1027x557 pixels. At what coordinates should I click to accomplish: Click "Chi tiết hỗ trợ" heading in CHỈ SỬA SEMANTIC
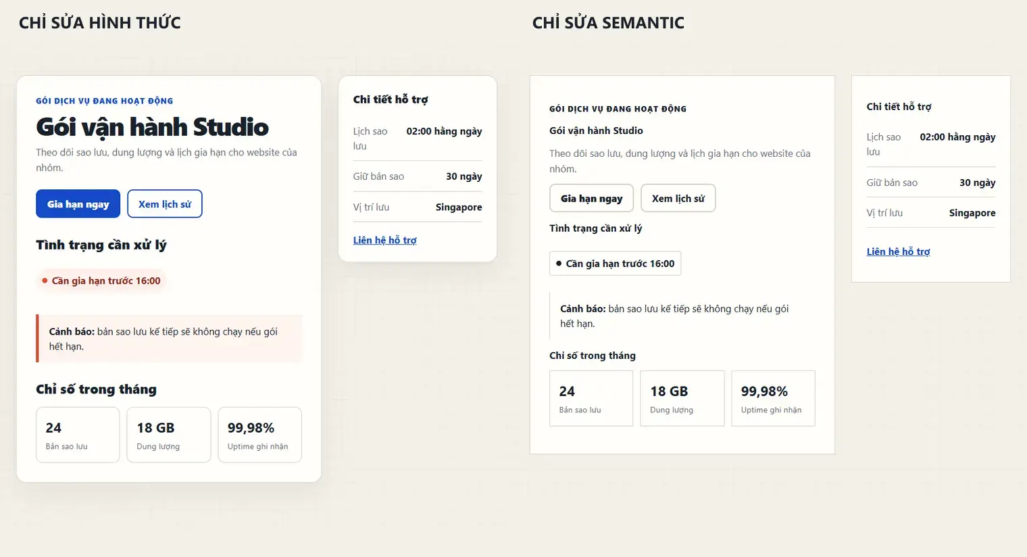point(899,107)
